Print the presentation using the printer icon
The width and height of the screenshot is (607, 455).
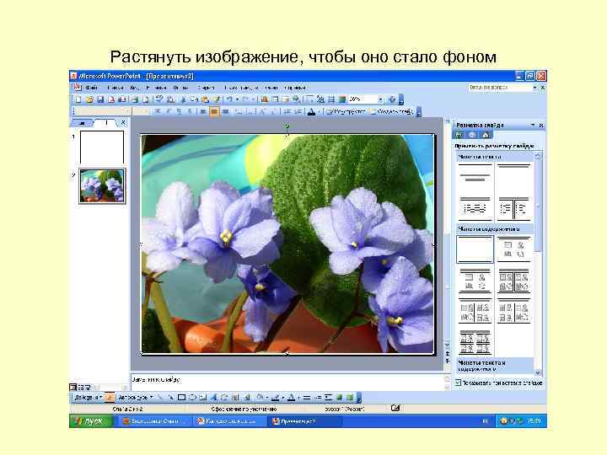(x=134, y=99)
